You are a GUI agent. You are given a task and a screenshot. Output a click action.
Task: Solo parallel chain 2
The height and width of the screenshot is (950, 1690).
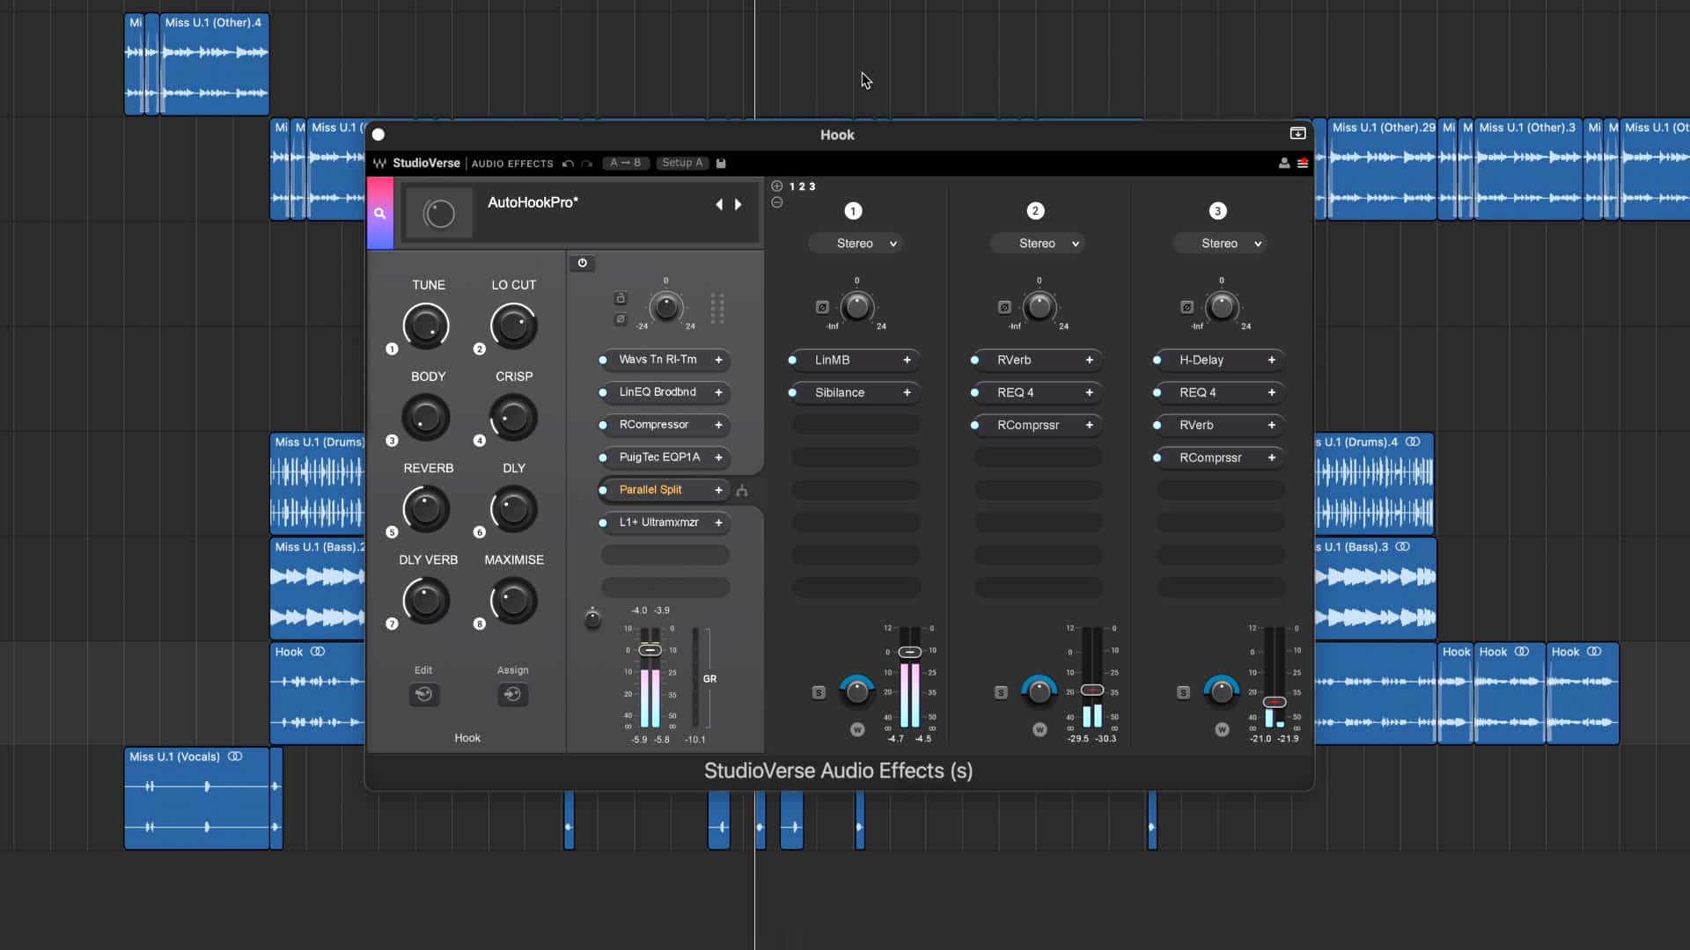pos(1001,693)
